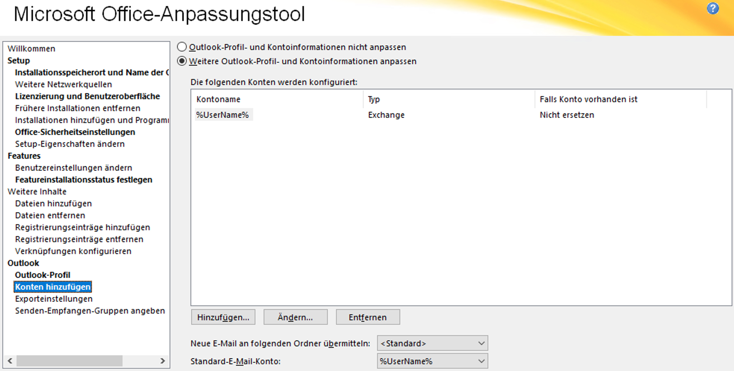Open Setup-Eigenschaften ändern
Screen dimensions: 734x371
(x=70, y=144)
